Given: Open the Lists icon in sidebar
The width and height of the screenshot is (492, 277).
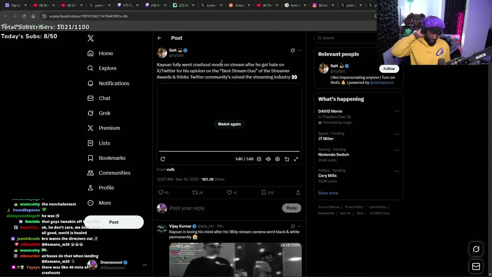Looking at the screenshot, I should tap(90, 143).
